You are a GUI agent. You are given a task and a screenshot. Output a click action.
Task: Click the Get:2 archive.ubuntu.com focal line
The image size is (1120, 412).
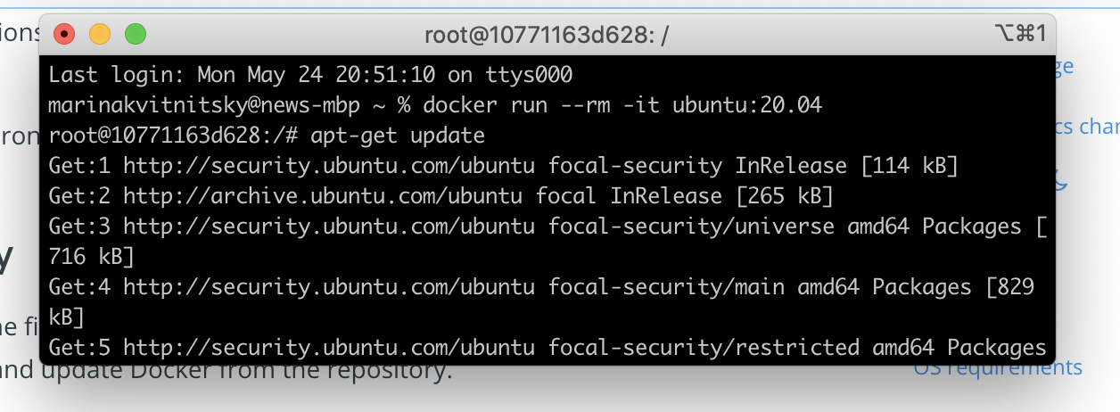(441, 196)
